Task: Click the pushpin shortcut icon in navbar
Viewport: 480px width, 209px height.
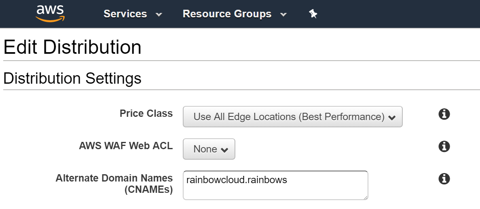Action: tap(313, 14)
